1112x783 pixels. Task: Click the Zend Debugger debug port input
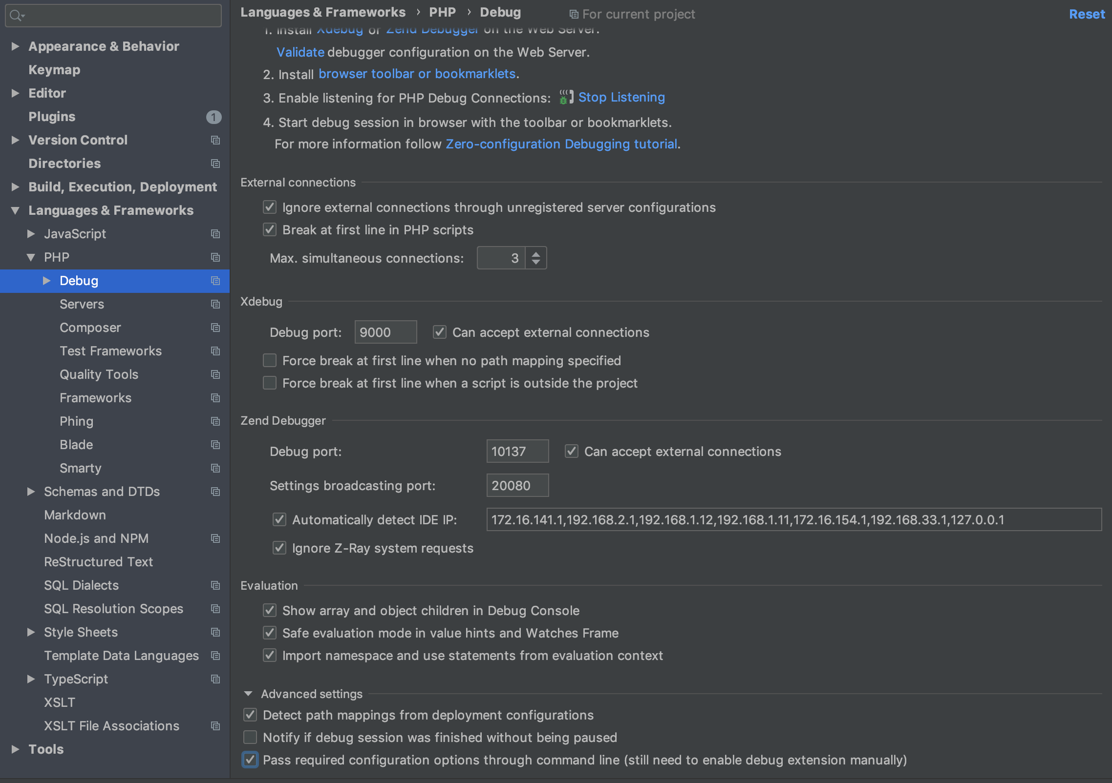[516, 451]
